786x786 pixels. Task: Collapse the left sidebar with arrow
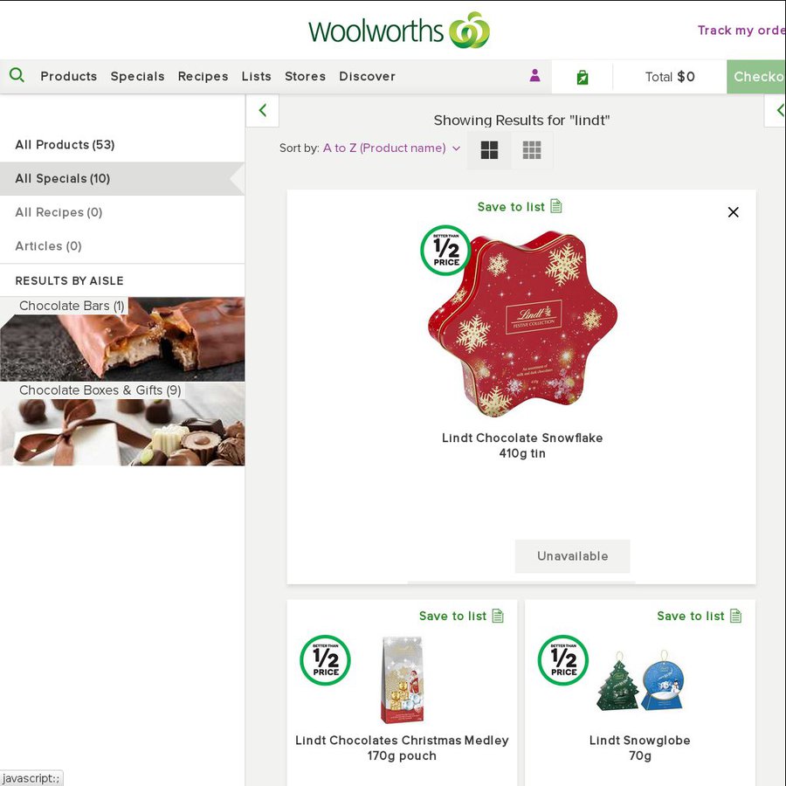(x=262, y=110)
